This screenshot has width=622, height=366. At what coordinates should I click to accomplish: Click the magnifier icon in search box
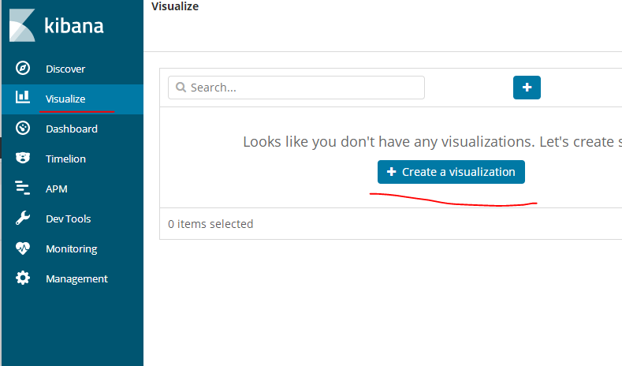(x=181, y=88)
